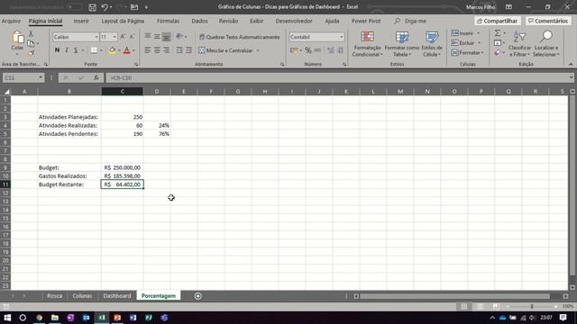Click the AutoSum sigma icon

pos(498,33)
